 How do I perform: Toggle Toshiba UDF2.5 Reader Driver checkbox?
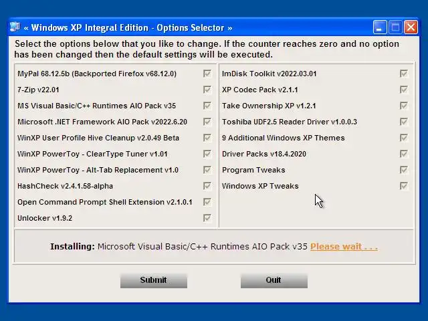404,122
